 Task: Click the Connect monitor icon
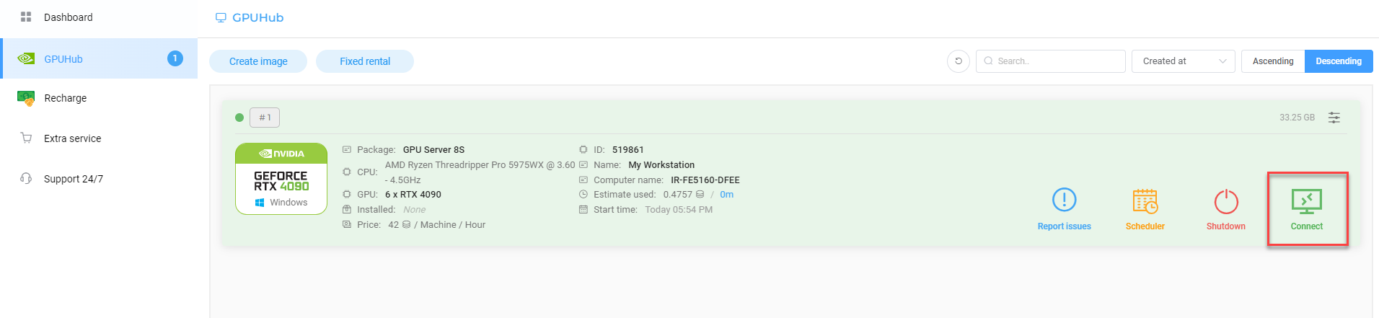pyautogui.click(x=1306, y=202)
